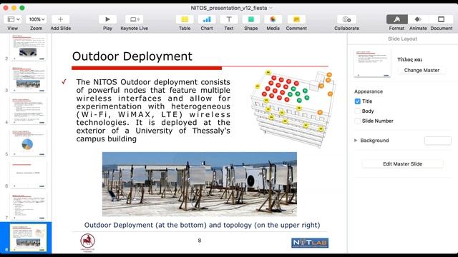Click the Outdoor Deployment title text
Image resolution: width=458 pixels, height=257 pixels.
pos(132,56)
